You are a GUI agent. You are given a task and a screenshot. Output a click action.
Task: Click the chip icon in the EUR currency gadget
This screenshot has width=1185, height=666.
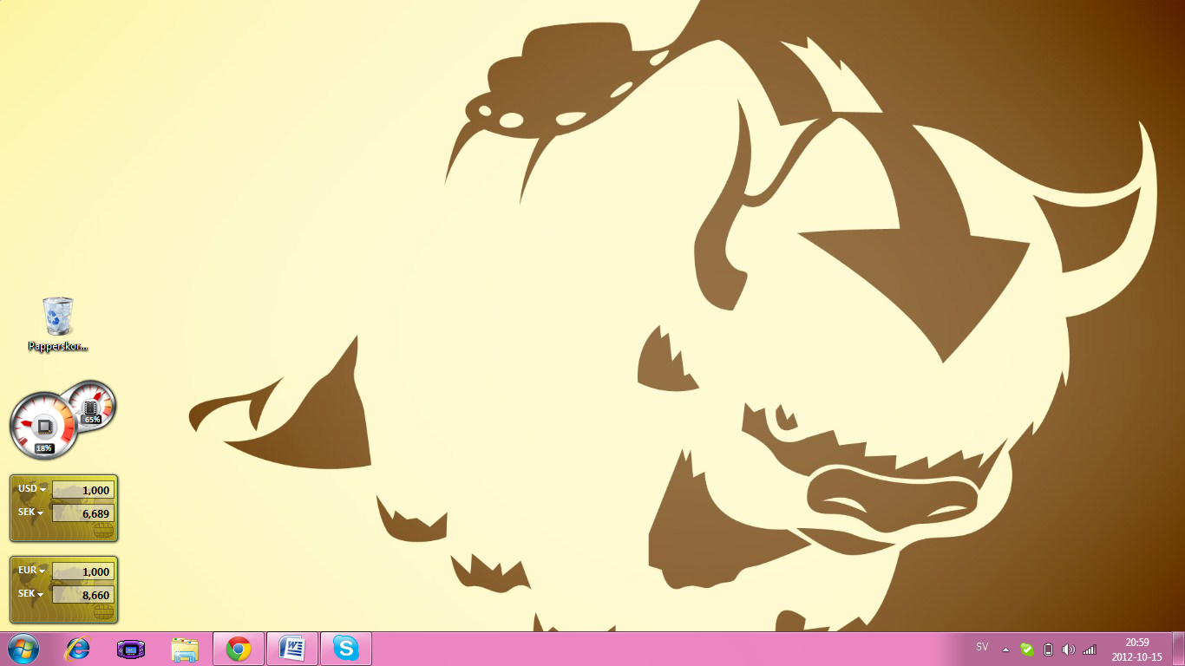[x=103, y=612]
